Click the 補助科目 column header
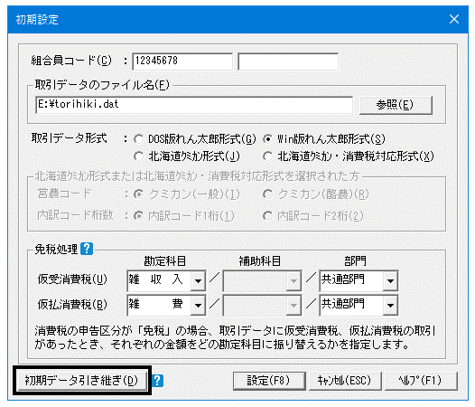This screenshot has width=475, height=407. click(x=259, y=261)
